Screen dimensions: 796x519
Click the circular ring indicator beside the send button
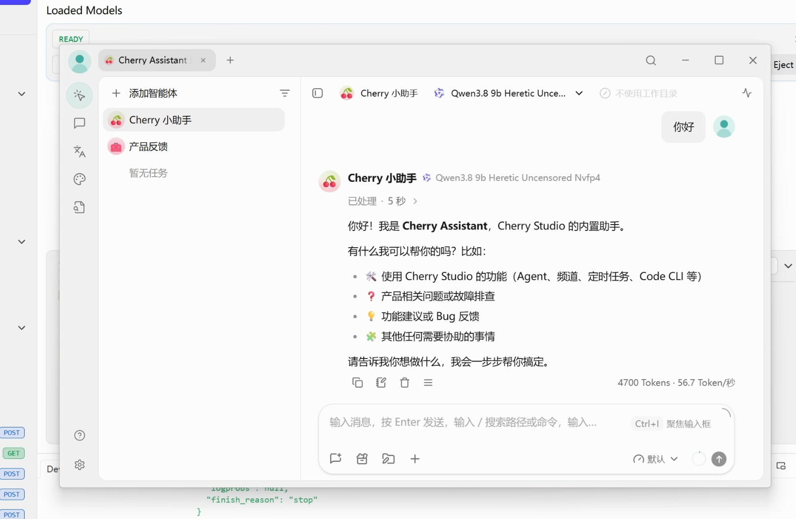click(699, 459)
